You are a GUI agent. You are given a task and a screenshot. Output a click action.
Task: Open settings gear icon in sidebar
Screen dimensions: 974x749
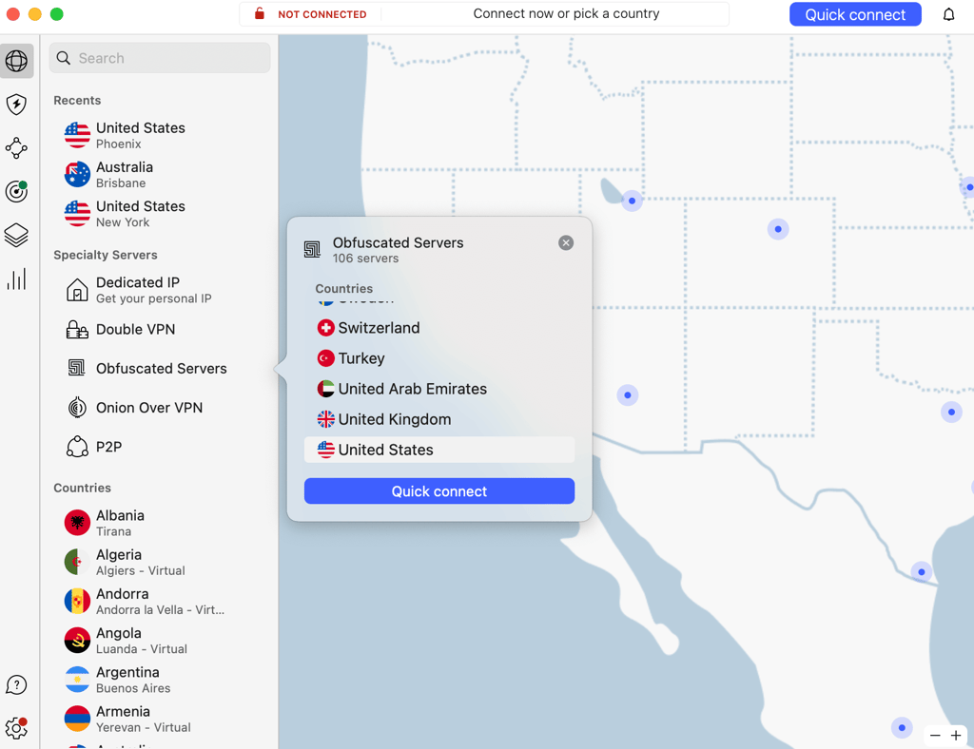coord(17,728)
